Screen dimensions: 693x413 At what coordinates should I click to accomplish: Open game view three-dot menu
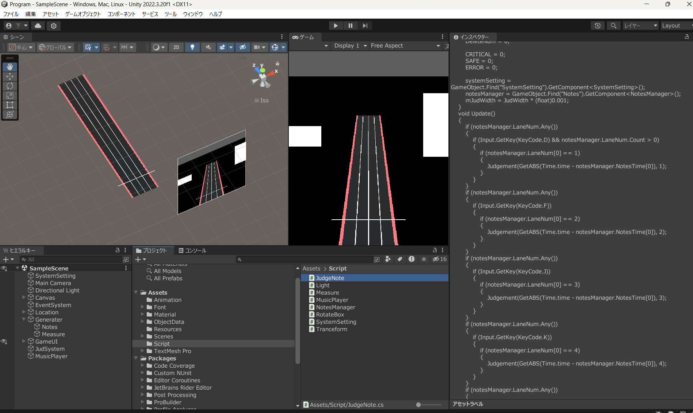443,37
